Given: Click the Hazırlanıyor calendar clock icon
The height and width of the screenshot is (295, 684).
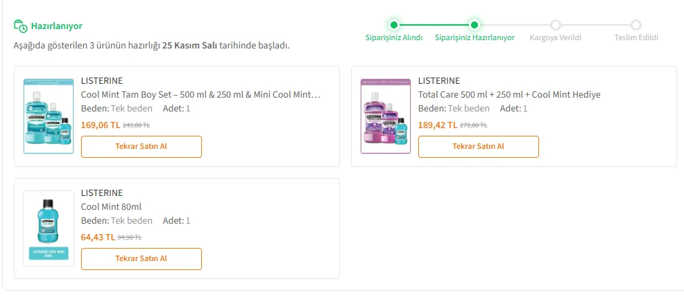Looking at the screenshot, I should (21, 26).
